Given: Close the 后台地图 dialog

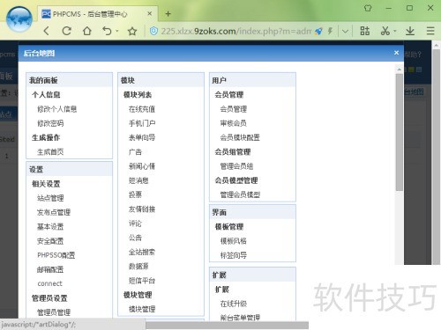Looking at the screenshot, I should (x=396, y=53).
